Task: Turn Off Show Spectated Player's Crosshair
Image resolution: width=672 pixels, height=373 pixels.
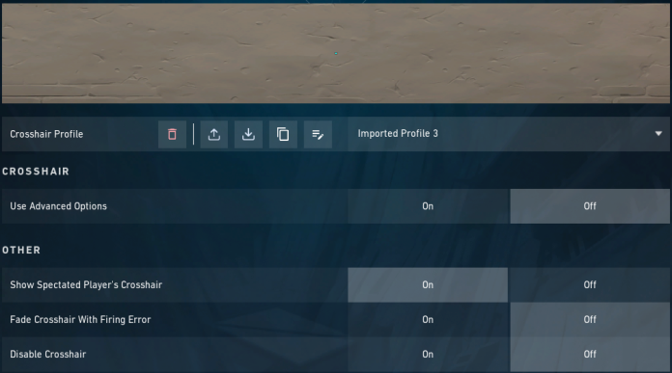Action: coord(590,285)
